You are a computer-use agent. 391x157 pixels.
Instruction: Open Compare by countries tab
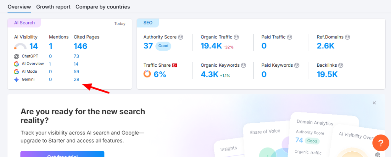coord(103,7)
